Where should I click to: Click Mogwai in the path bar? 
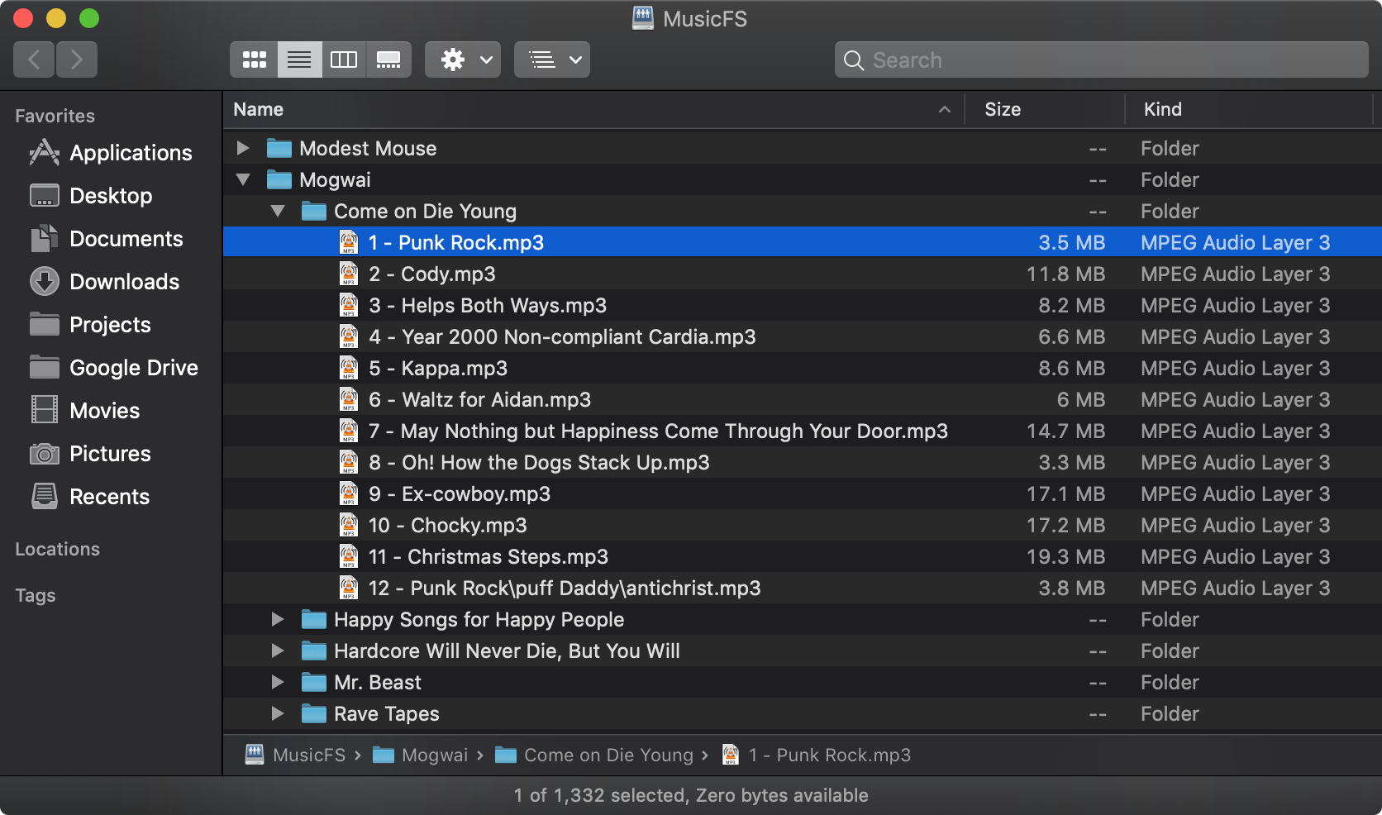(434, 755)
